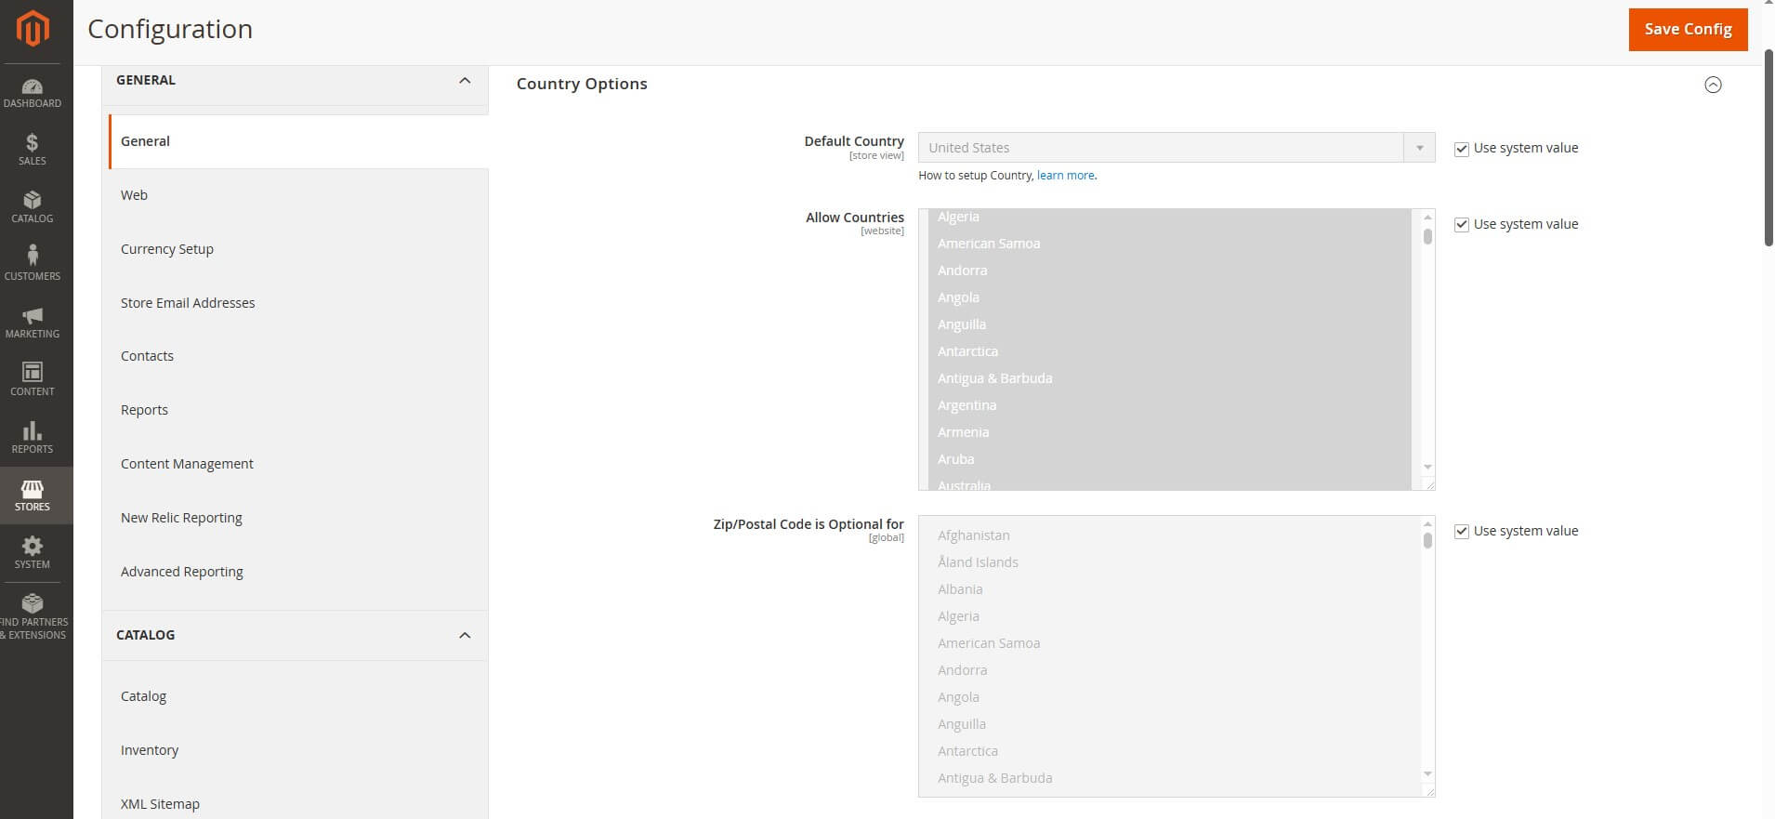This screenshot has width=1775, height=819.
Task: Open the Default Country dropdown
Action: tap(1177, 148)
